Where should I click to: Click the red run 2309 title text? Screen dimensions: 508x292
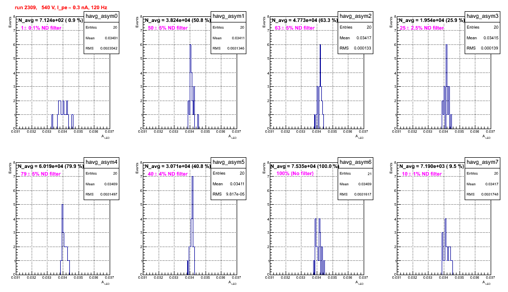(x=61, y=8)
